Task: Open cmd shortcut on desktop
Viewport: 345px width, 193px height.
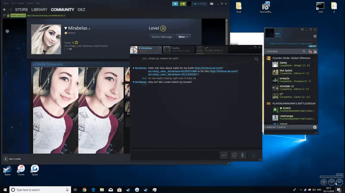Action: (320, 7)
